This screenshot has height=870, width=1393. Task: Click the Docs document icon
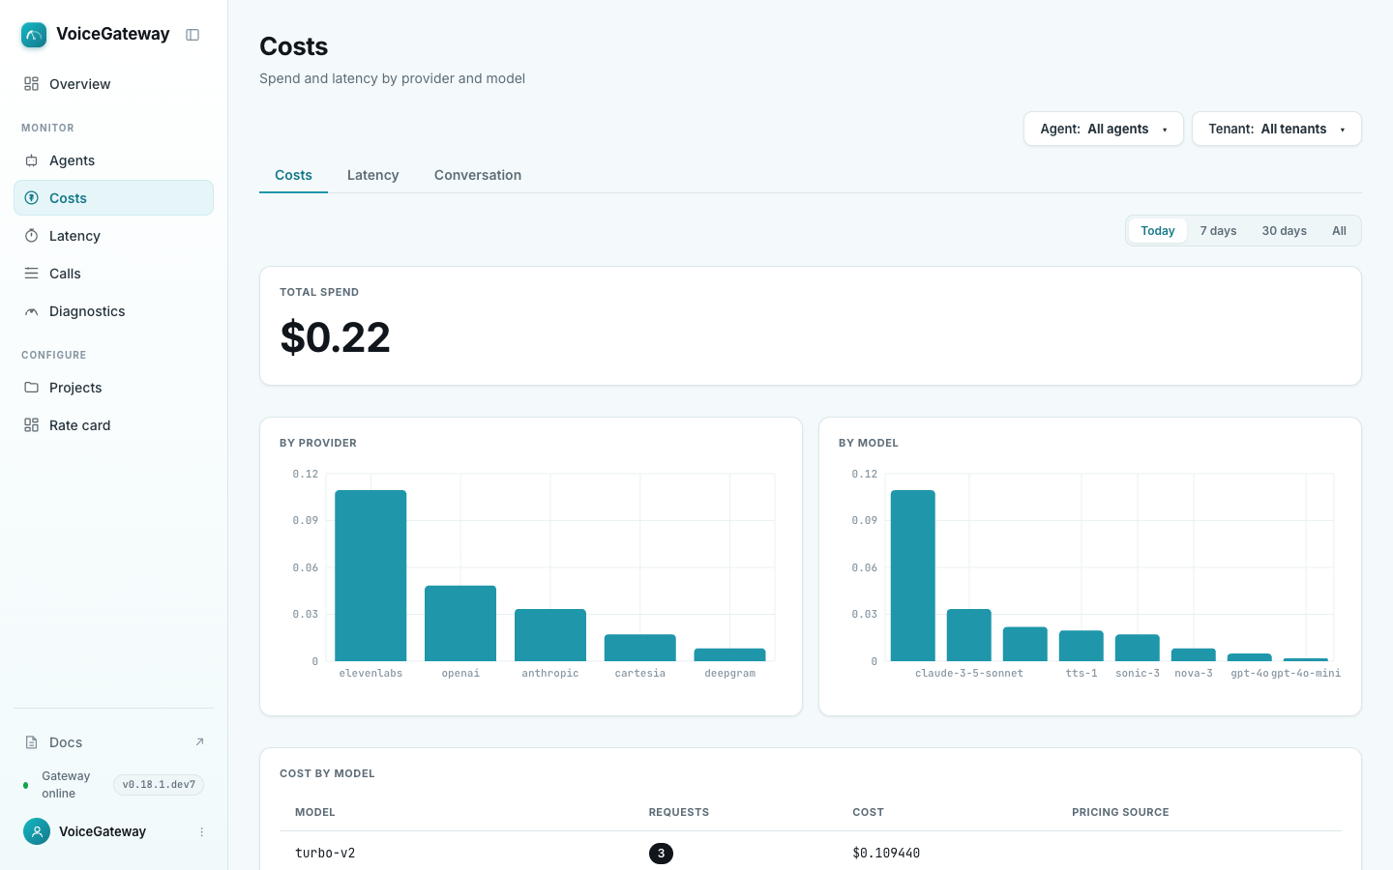click(x=31, y=742)
